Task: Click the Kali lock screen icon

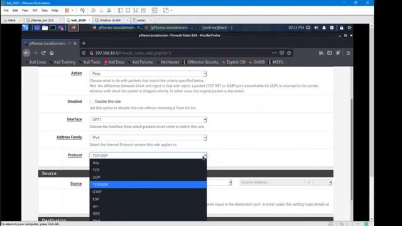Action: point(342,28)
